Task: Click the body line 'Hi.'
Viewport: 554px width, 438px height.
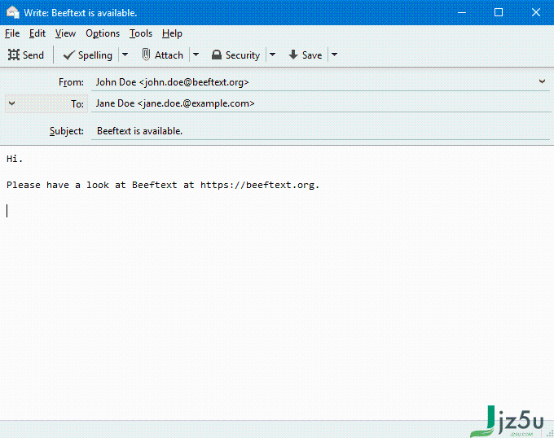Action: point(15,159)
